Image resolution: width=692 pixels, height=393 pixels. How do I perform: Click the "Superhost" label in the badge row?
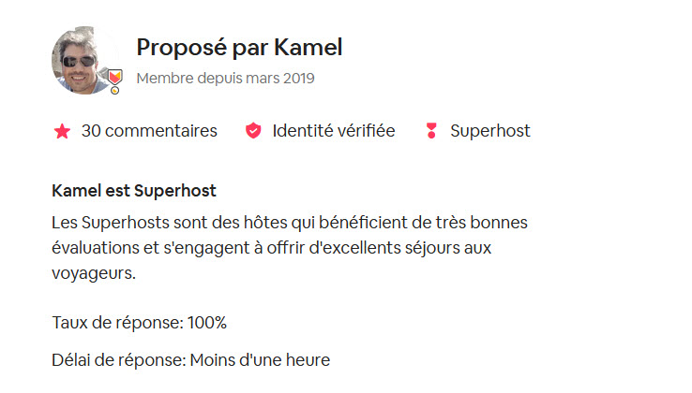click(x=490, y=131)
